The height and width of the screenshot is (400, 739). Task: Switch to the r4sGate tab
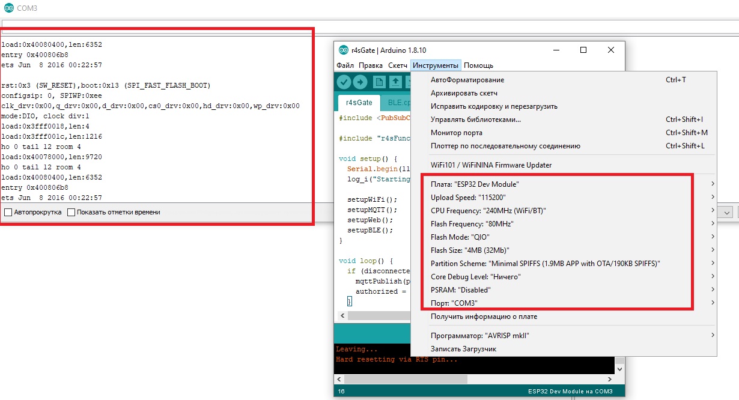(359, 102)
